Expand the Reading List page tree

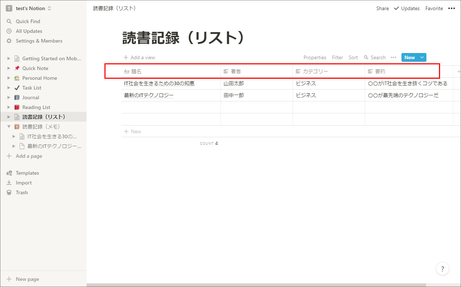click(9, 107)
